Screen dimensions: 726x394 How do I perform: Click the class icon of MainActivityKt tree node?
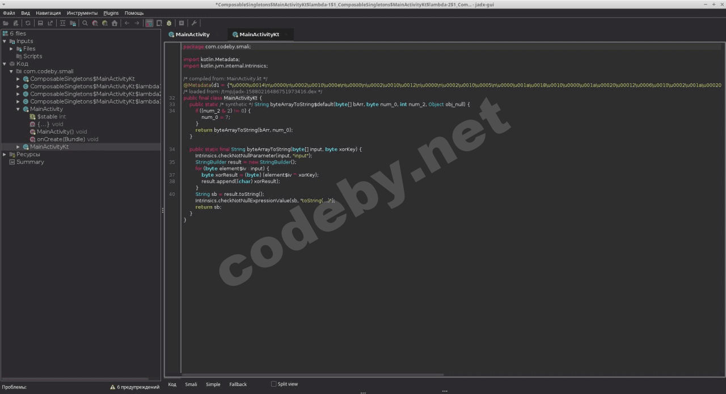pos(26,147)
